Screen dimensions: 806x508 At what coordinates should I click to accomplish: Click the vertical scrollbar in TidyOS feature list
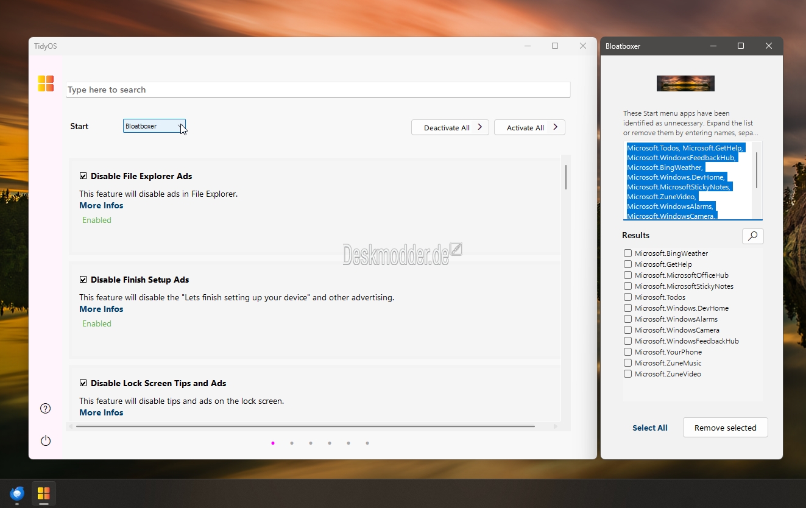[x=566, y=177]
